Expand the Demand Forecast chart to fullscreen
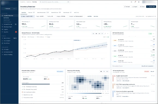Viewport: 158px width, 104px height. [x=105, y=34]
